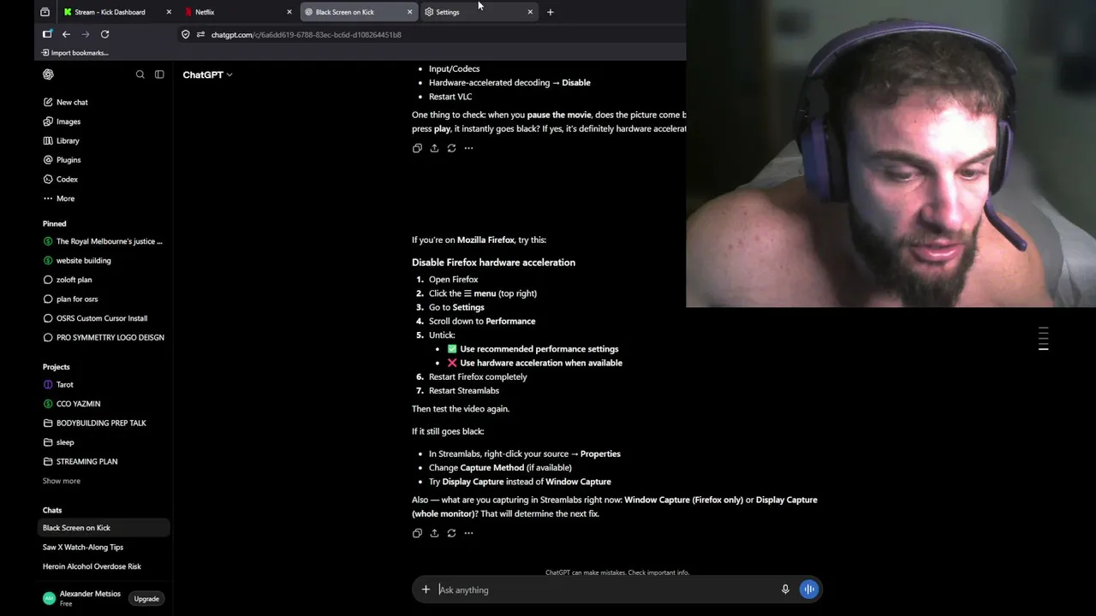Go forward using the browser forward arrow
This screenshot has height=616, width=1096.
pos(86,34)
